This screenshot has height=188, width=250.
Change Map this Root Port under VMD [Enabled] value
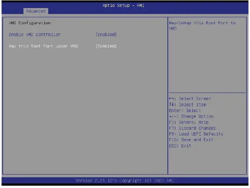[x=106, y=46]
